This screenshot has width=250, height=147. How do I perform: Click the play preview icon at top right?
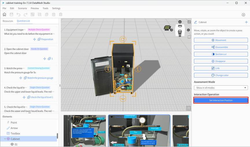243,15
